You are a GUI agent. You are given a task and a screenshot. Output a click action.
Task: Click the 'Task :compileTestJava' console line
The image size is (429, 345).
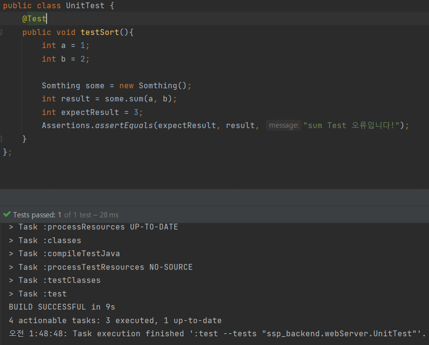click(x=63, y=253)
